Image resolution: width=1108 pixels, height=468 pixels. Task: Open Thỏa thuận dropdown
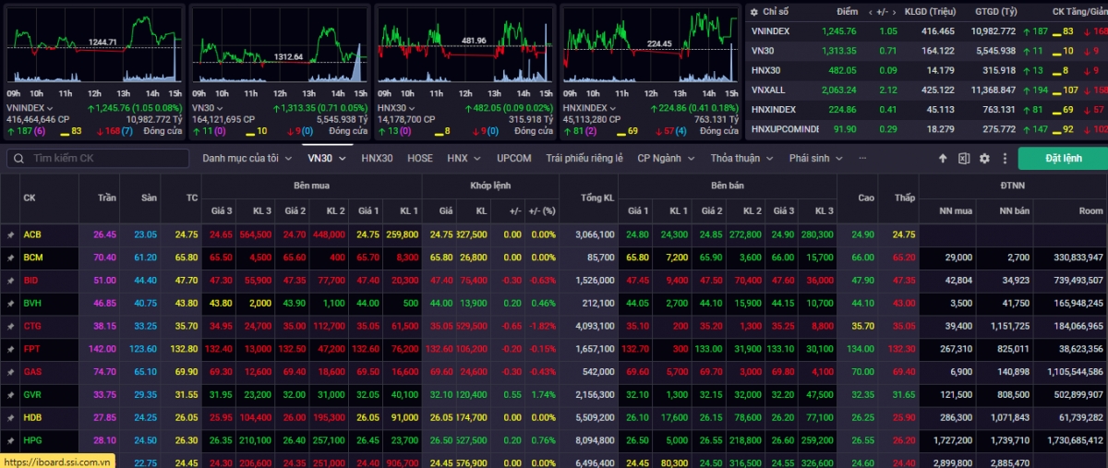point(742,158)
